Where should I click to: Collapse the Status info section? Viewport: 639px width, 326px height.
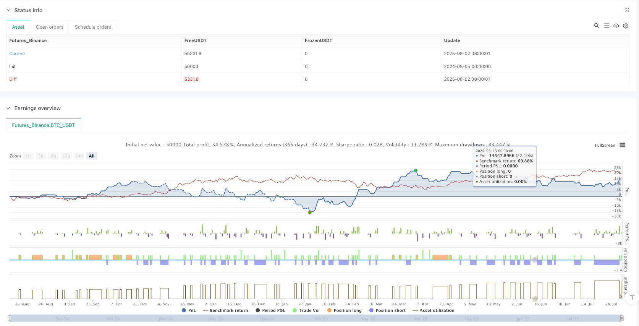(x=8, y=10)
